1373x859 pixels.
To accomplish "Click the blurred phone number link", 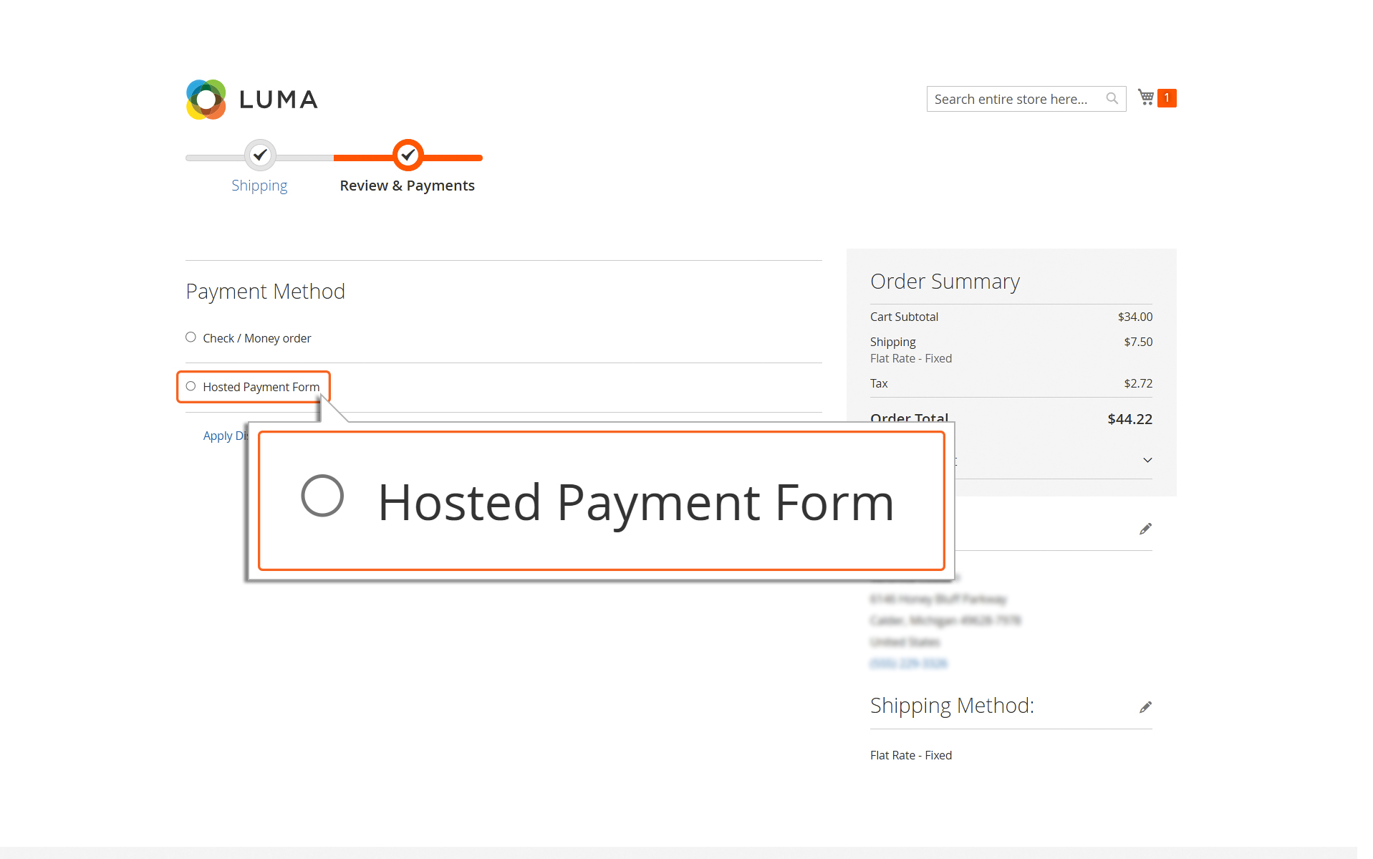I will (x=908, y=663).
